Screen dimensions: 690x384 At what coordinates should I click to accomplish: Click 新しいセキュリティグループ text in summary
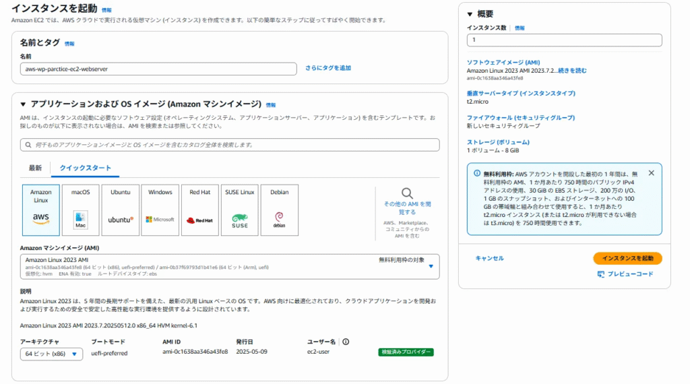click(x=503, y=126)
